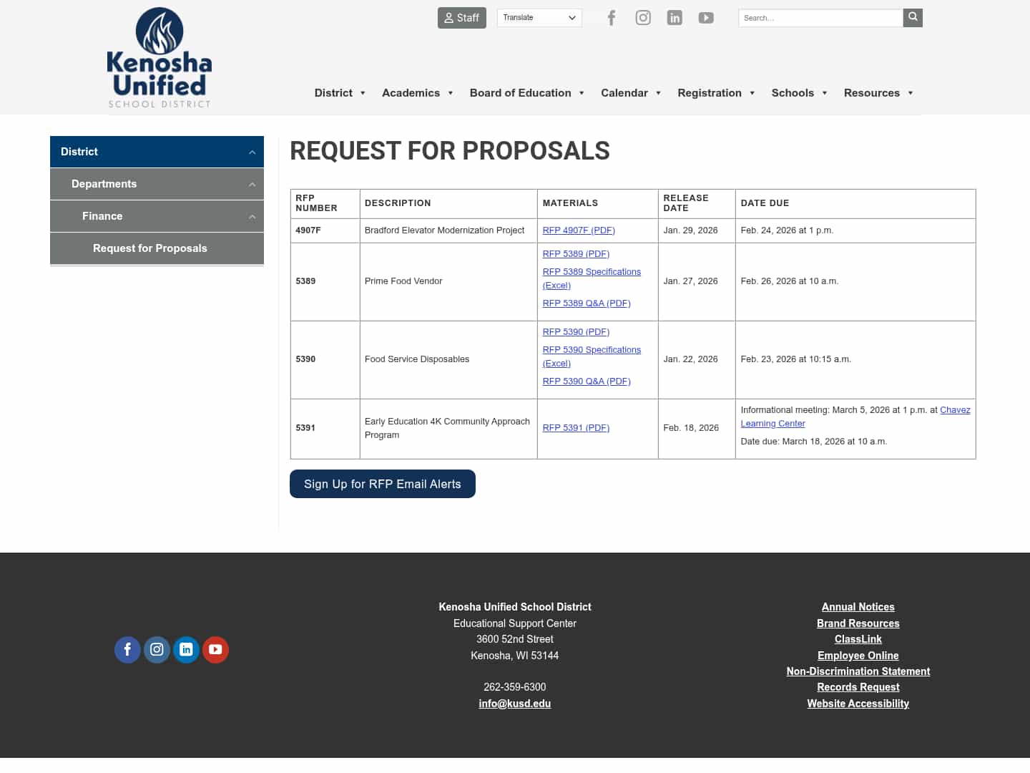
Task: Open the District top navigation menu
Action: [340, 93]
